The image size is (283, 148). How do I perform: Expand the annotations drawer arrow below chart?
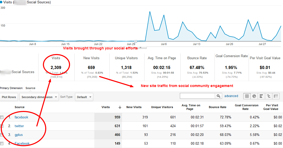[x=140, y=48]
